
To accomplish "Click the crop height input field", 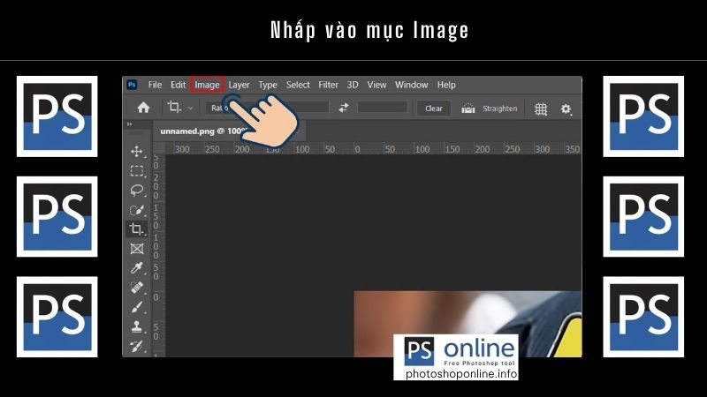I will click(x=383, y=107).
